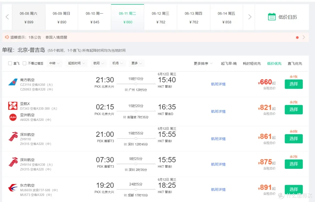Click 选择 for the ¥891 China Eastern flight

coord(293,189)
